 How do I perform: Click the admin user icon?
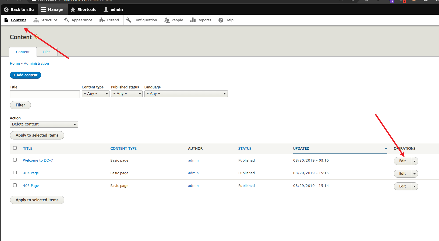[x=106, y=9]
